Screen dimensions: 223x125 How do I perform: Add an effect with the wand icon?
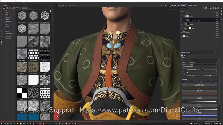(203, 8)
